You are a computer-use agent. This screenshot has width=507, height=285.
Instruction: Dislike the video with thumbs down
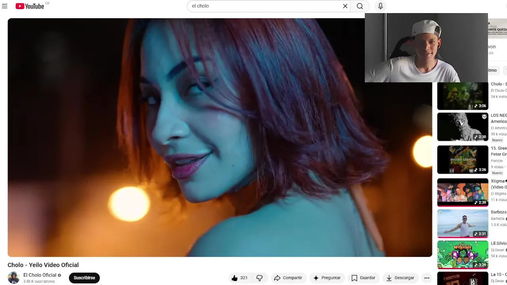click(259, 278)
